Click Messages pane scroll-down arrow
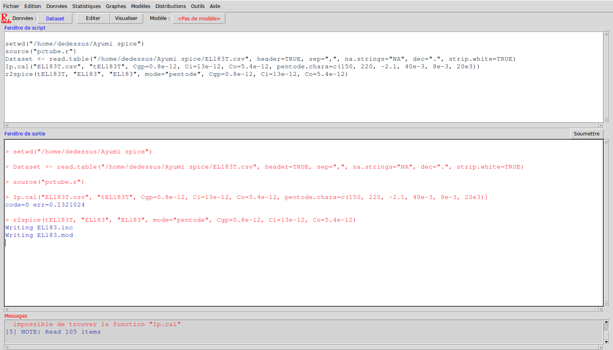This screenshot has width=613, height=350. [606, 342]
